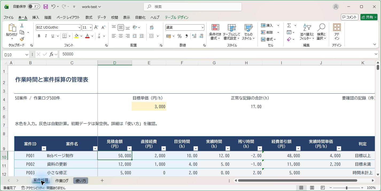Switch to the 数式 ribbon tab

(x=89, y=17)
